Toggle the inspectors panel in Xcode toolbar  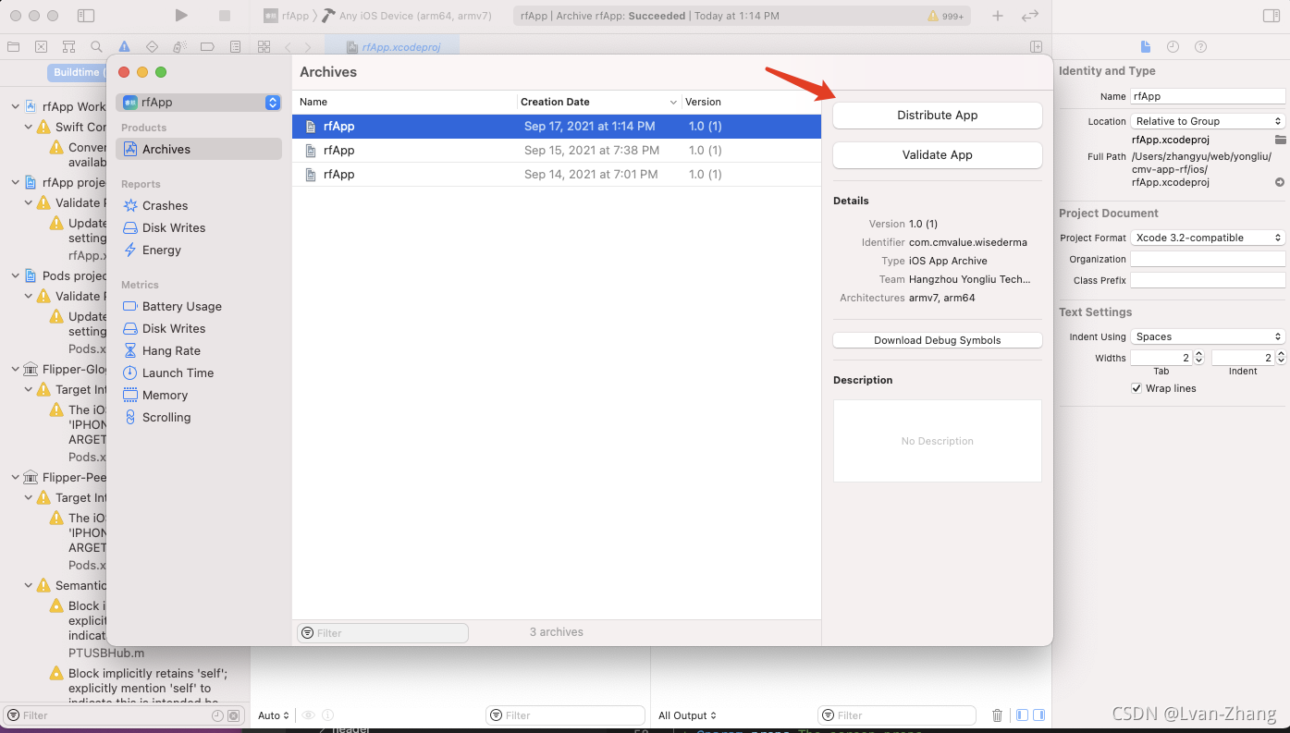click(1272, 16)
